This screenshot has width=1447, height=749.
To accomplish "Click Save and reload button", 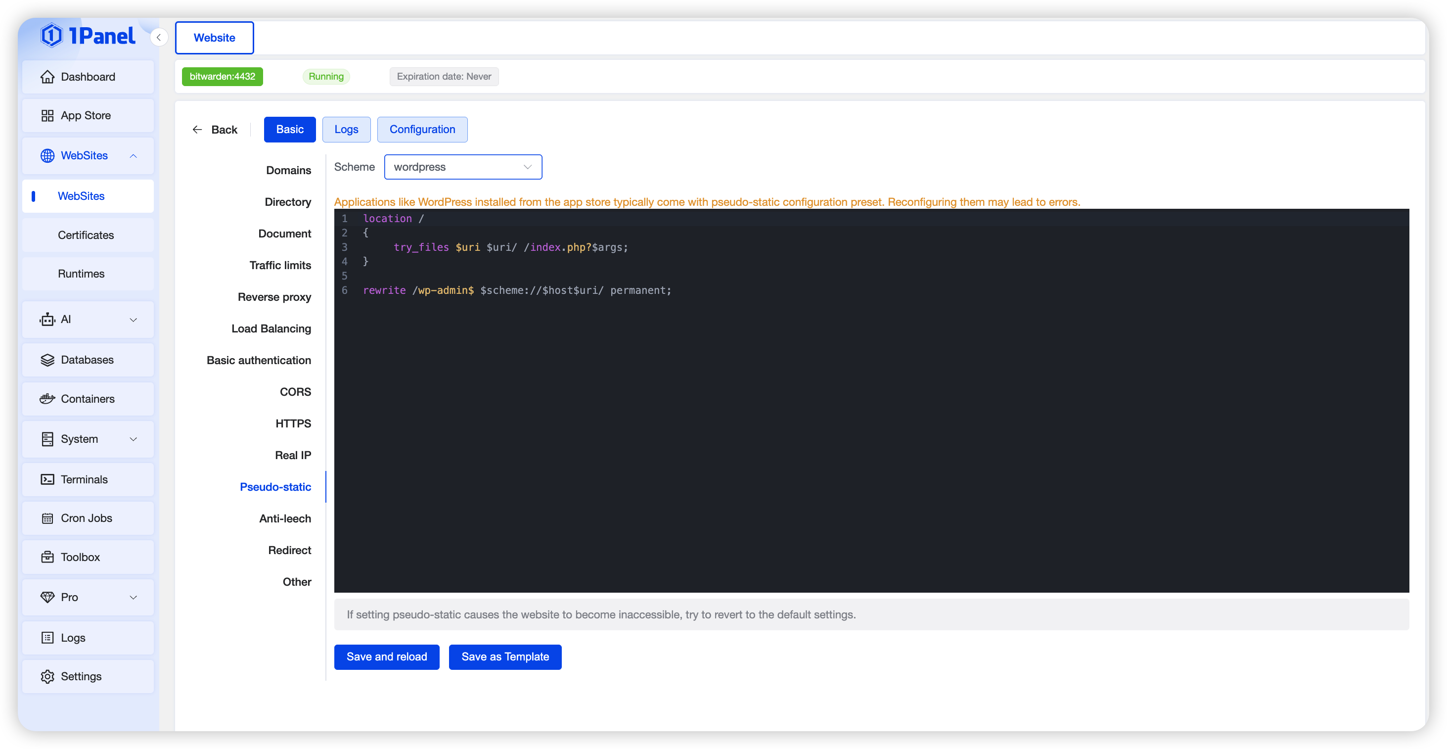I will pos(386,657).
